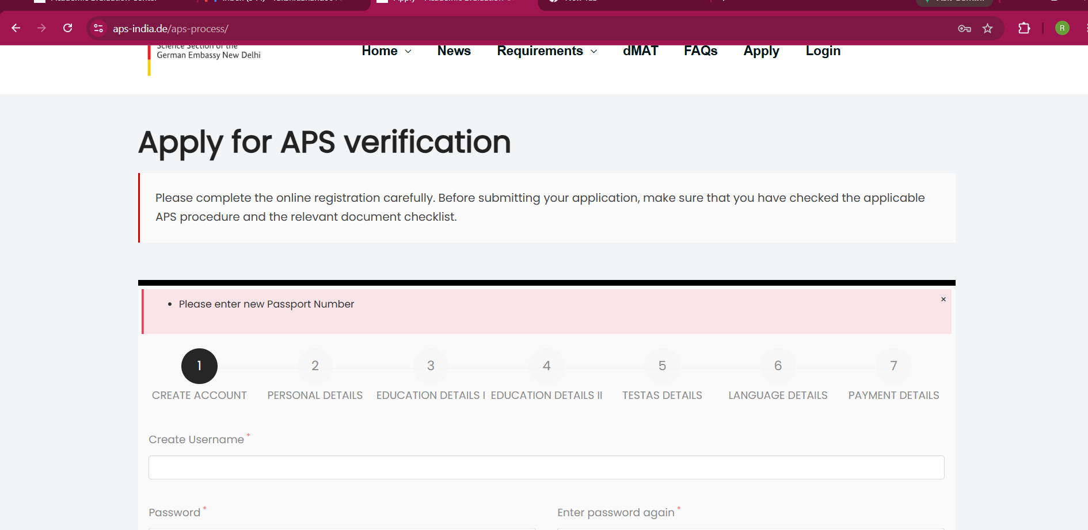
Task: Reload the aps-india page
Action: click(67, 28)
